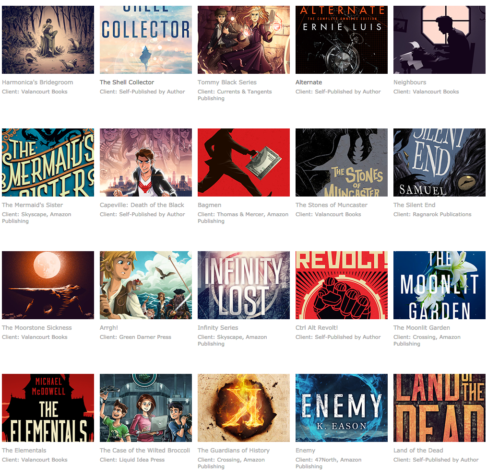This screenshot has width=487, height=475.
Task: Open the Revolt! robot fist cover
Action: (x=341, y=285)
